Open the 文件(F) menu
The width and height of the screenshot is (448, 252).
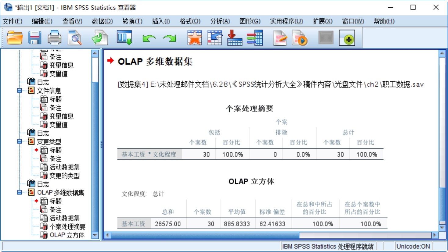(13, 21)
